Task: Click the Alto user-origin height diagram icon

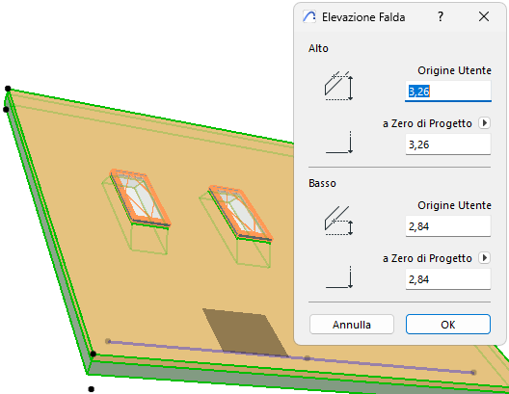Action: (x=338, y=86)
